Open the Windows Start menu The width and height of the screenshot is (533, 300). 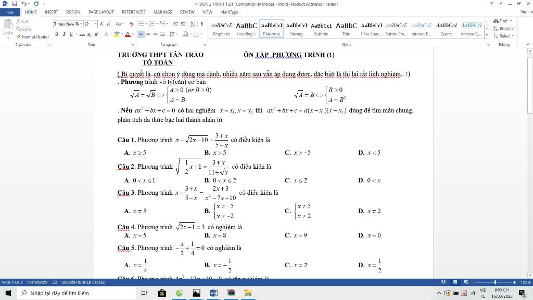pyautogui.click(x=8, y=293)
